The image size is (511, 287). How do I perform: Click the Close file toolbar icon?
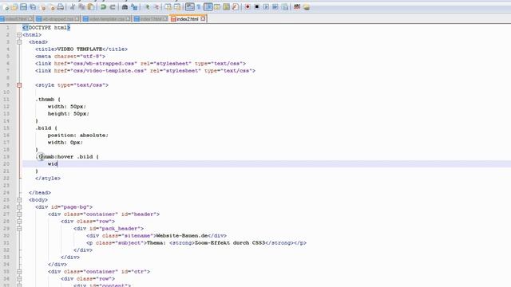pyautogui.click(x=43, y=7)
